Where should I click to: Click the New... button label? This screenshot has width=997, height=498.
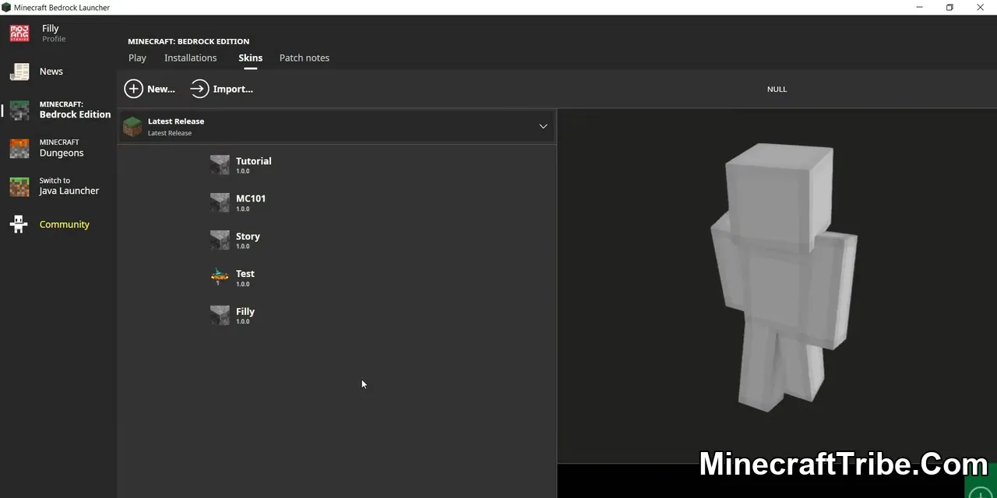coord(161,89)
